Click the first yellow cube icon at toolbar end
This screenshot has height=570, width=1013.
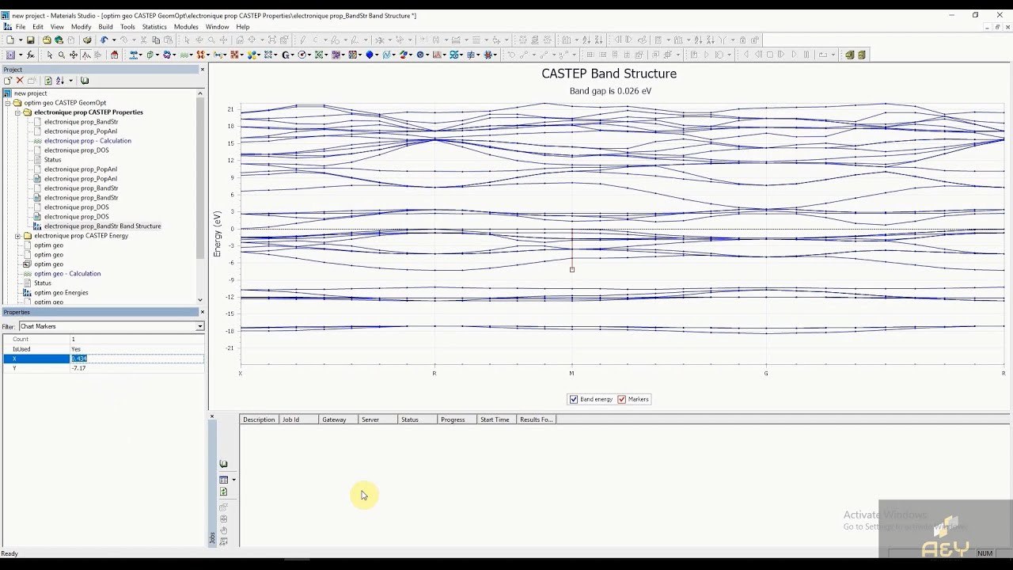849,55
